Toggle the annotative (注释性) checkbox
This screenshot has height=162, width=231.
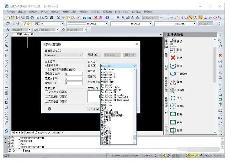(46, 65)
